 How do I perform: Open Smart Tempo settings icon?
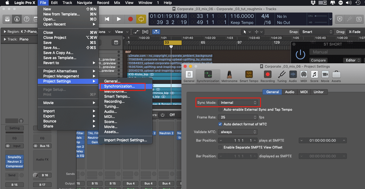249,76
